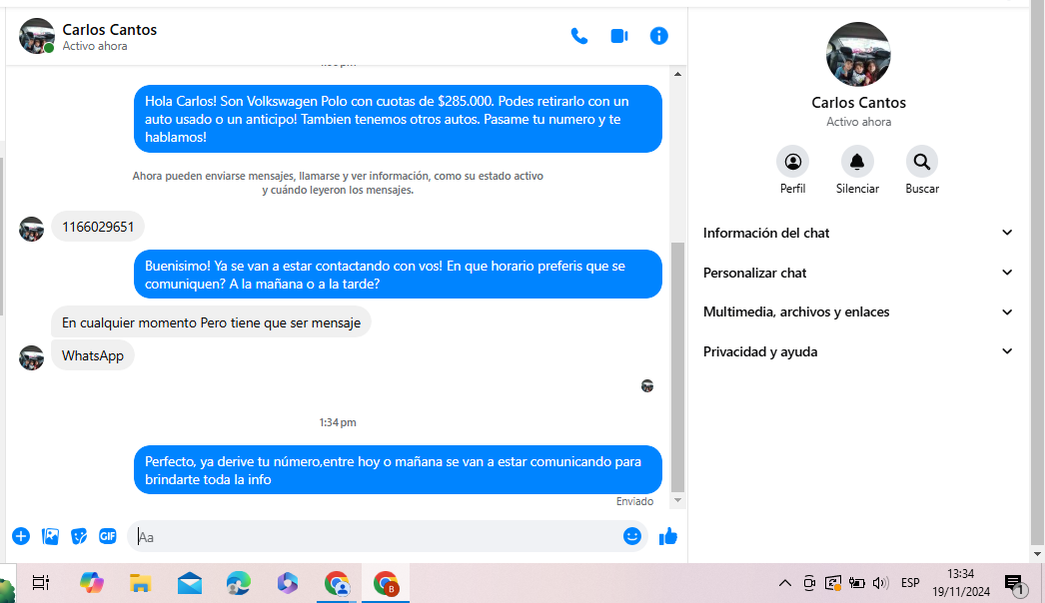Viewport: 1045px width, 603px height.
Task: Switch to the active Chrome window with B badge
Action: point(386,583)
